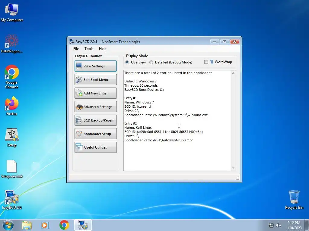Click the EasyBCD title bar icon

(72, 42)
